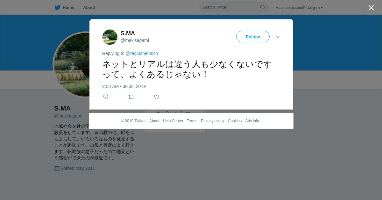
Task: Open the @regiusheinrich mention link
Action: tap(142, 53)
